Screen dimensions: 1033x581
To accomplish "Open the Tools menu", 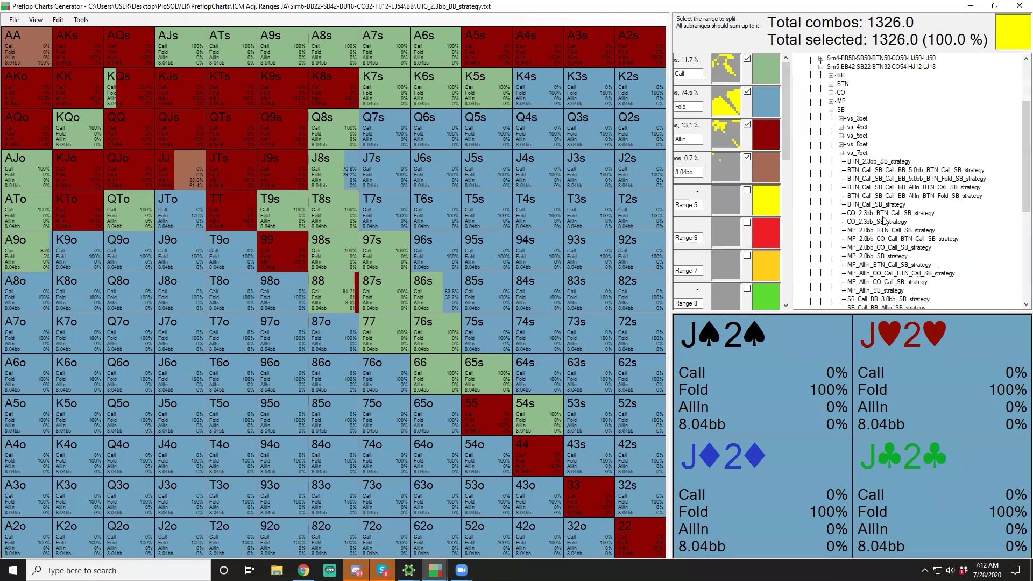I will click(x=81, y=20).
